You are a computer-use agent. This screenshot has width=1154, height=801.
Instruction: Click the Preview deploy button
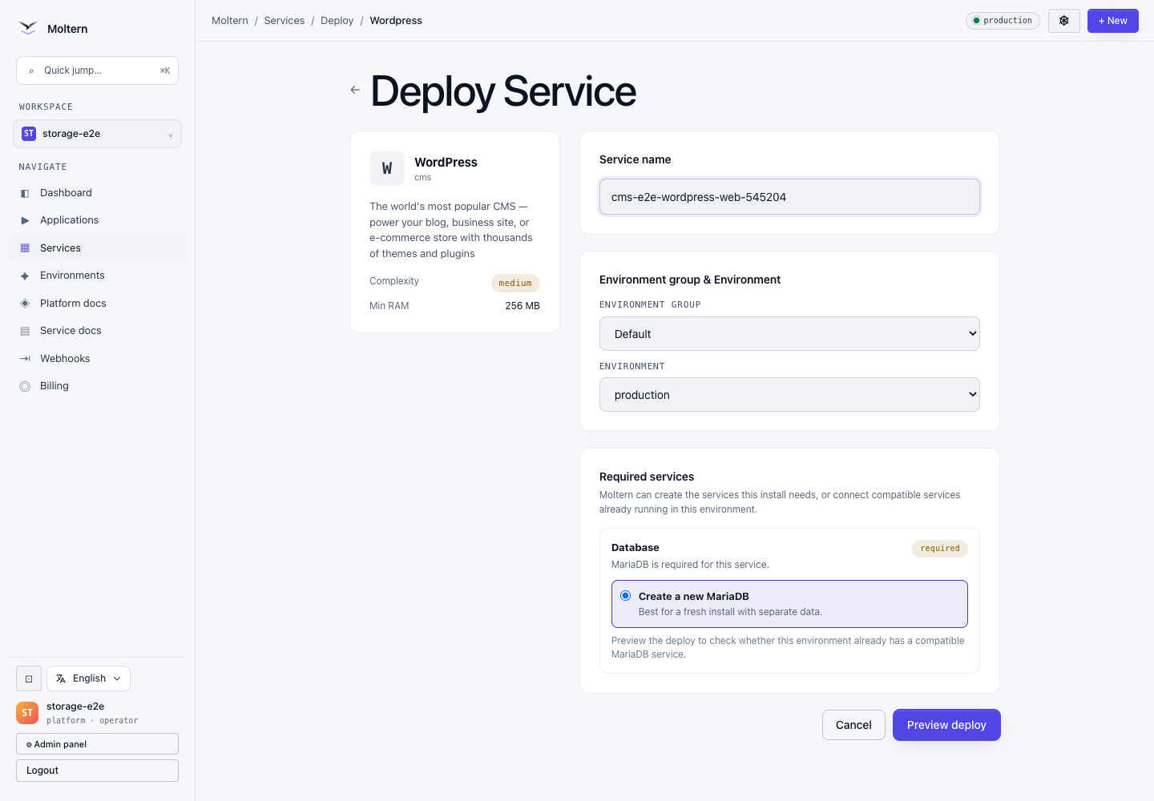(946, 725)
